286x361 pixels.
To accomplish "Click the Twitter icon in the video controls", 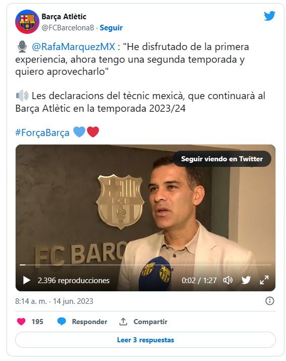I will coord(246,280).
